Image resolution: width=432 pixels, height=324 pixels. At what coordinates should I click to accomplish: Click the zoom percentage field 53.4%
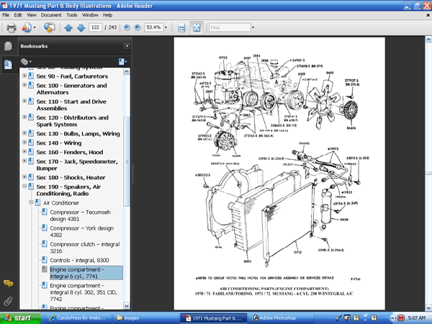(x=154, y=27)
